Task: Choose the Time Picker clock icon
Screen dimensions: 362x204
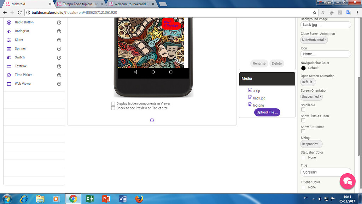Action: coord(9,75)
